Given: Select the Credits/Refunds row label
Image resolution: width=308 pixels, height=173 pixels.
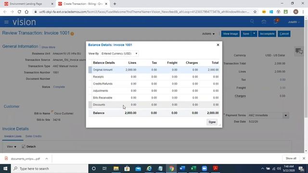Looking at the screenshot, I should coord(103,84).
